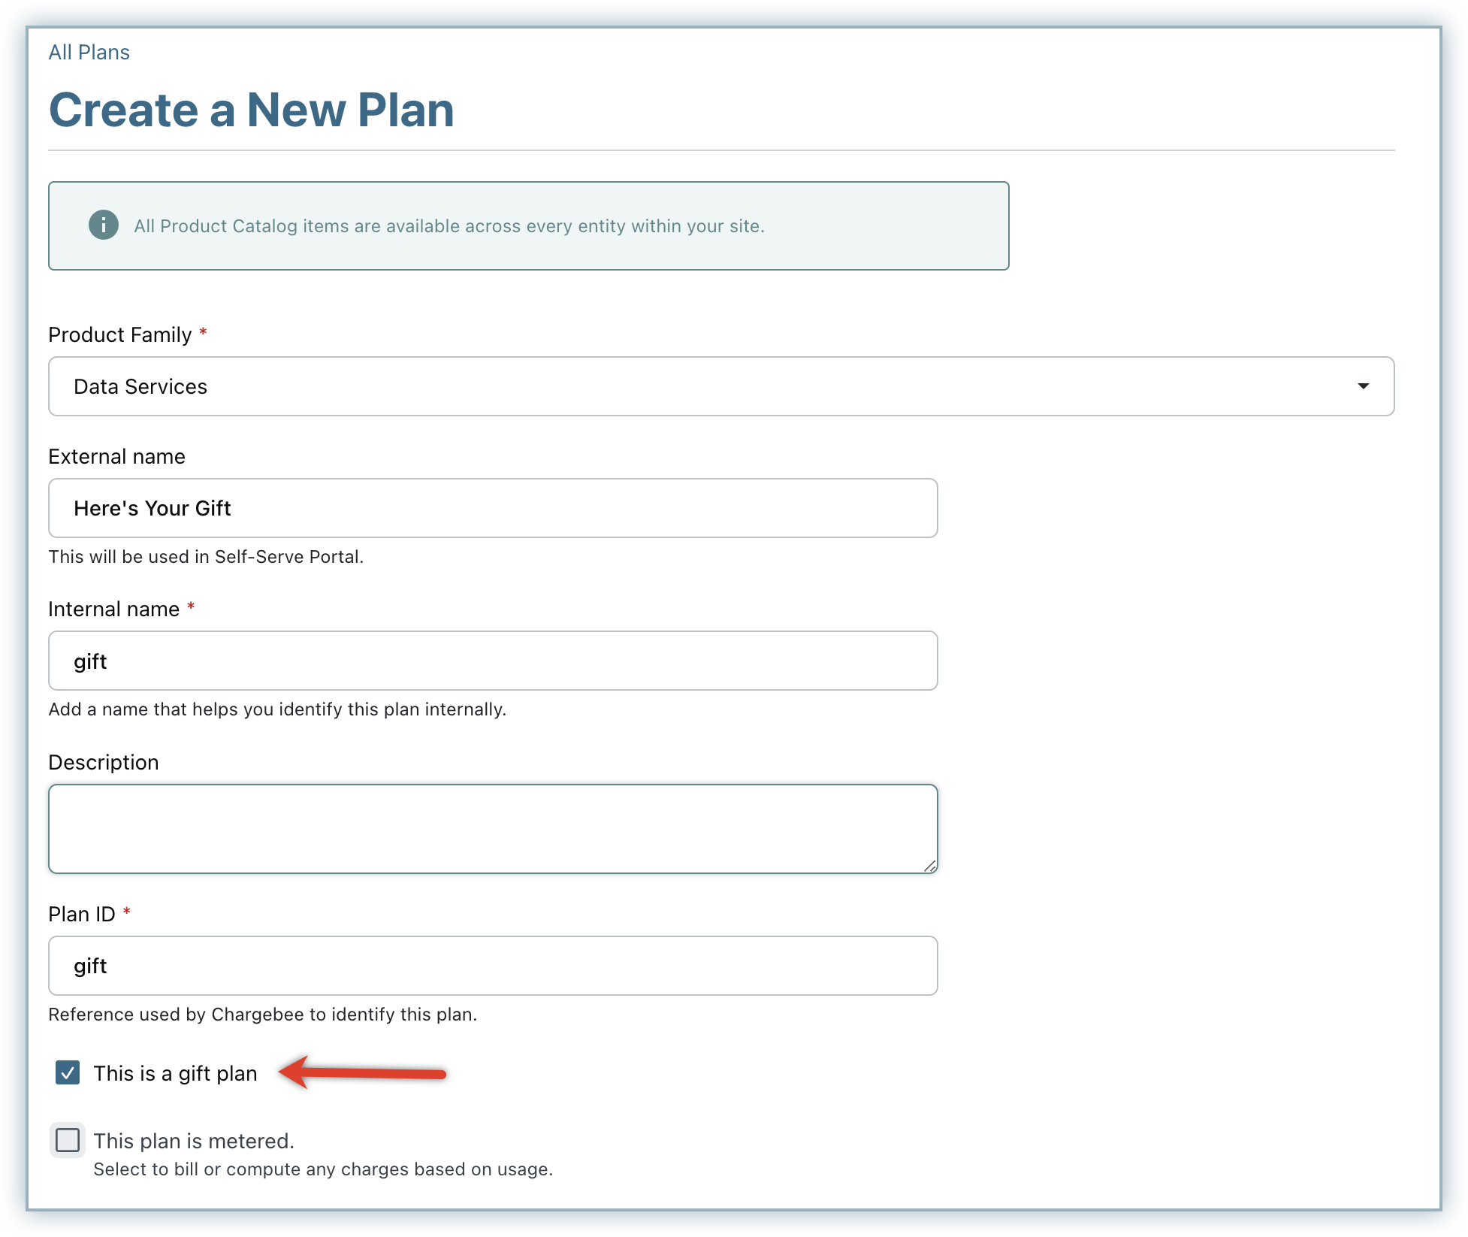Click the Product Family field label
This screenshot has width=1468, height=1237.
(x=120, y=335)
